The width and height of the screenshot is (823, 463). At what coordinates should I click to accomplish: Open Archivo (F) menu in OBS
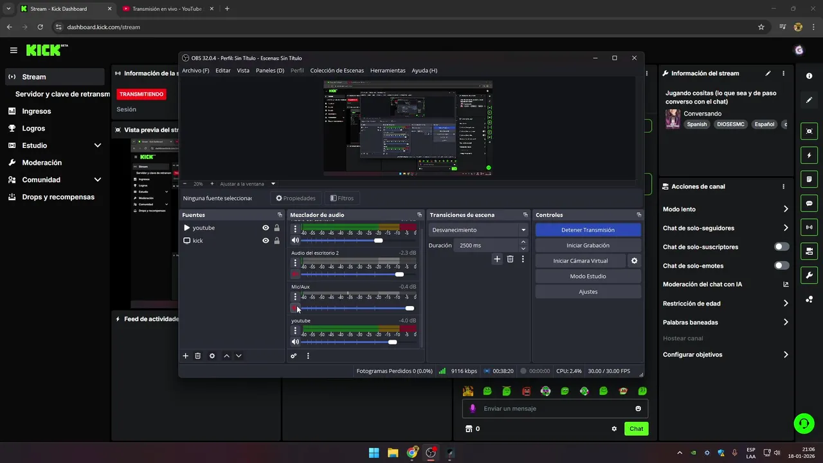195,71
